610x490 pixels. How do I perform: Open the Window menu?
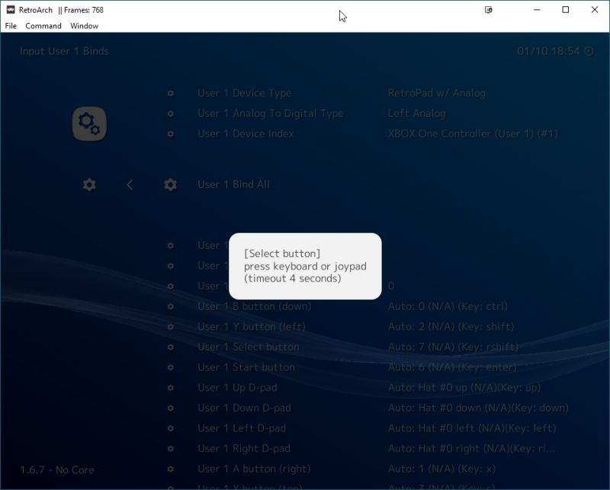[84, 25]
